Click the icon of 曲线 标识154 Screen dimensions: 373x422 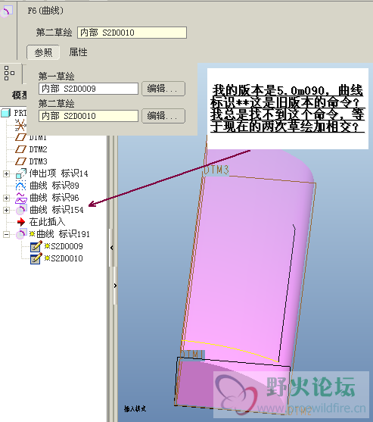(x=21, y=210)
